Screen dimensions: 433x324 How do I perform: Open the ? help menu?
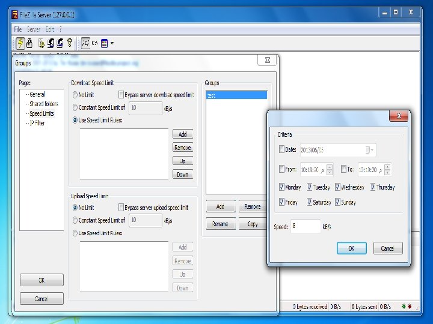tap(61, 29)
